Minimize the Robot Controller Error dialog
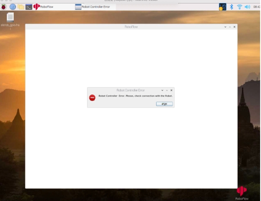261x201 pixels. coord(162,90)
